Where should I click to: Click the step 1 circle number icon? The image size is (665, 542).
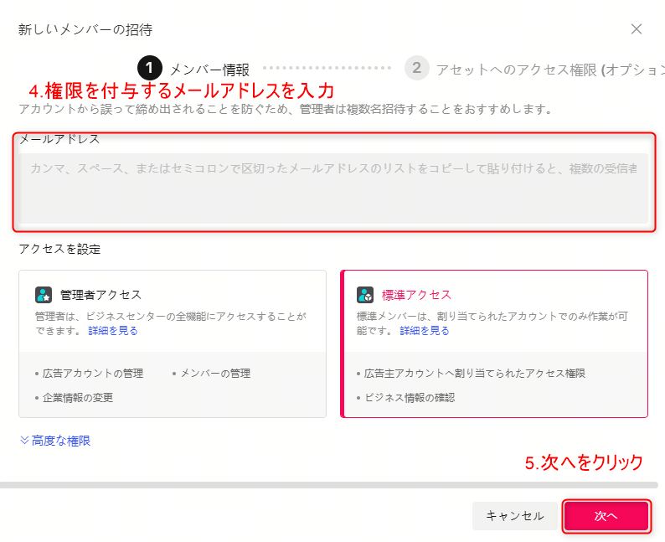coord(149,69)
